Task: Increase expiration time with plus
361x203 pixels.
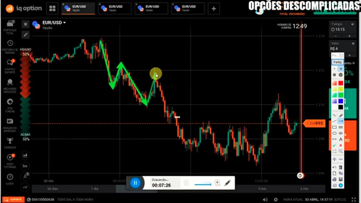Action: tap(349, 36)
